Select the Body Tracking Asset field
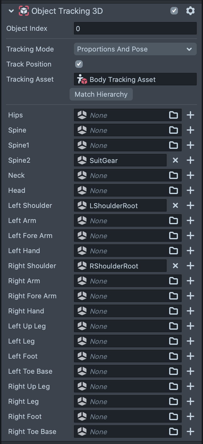 (x=135, y=79)
